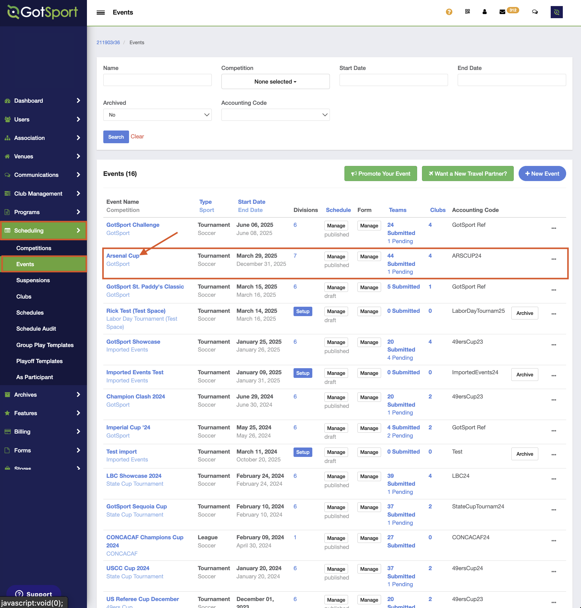
Task: Open the Archived dropdown set to No
Action: tap(157, 115)
